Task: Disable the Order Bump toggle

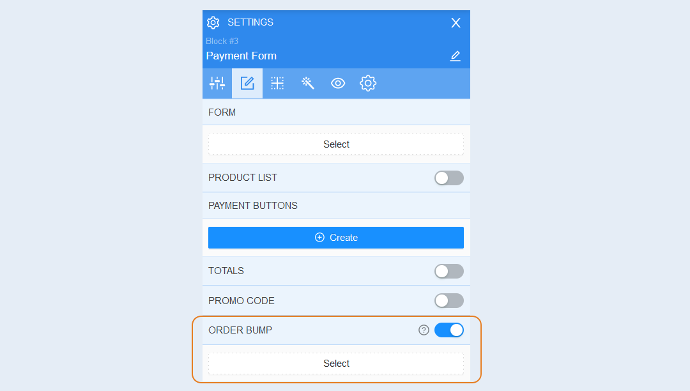Action: point(449,330)
